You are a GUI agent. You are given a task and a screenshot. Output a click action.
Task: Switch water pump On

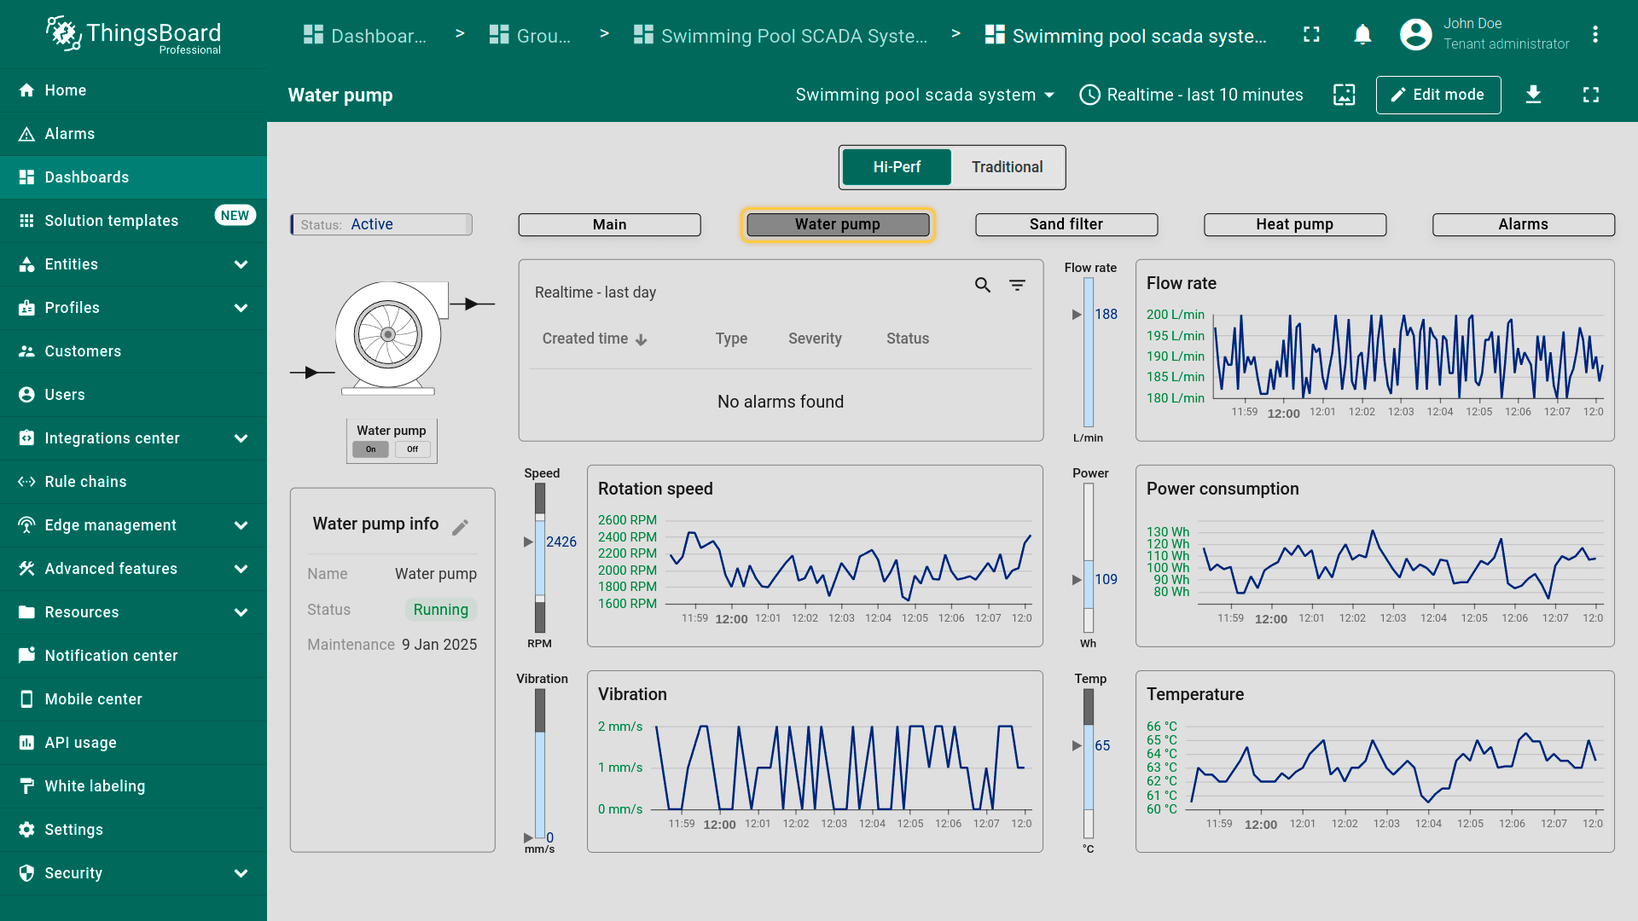coord(371,449)
